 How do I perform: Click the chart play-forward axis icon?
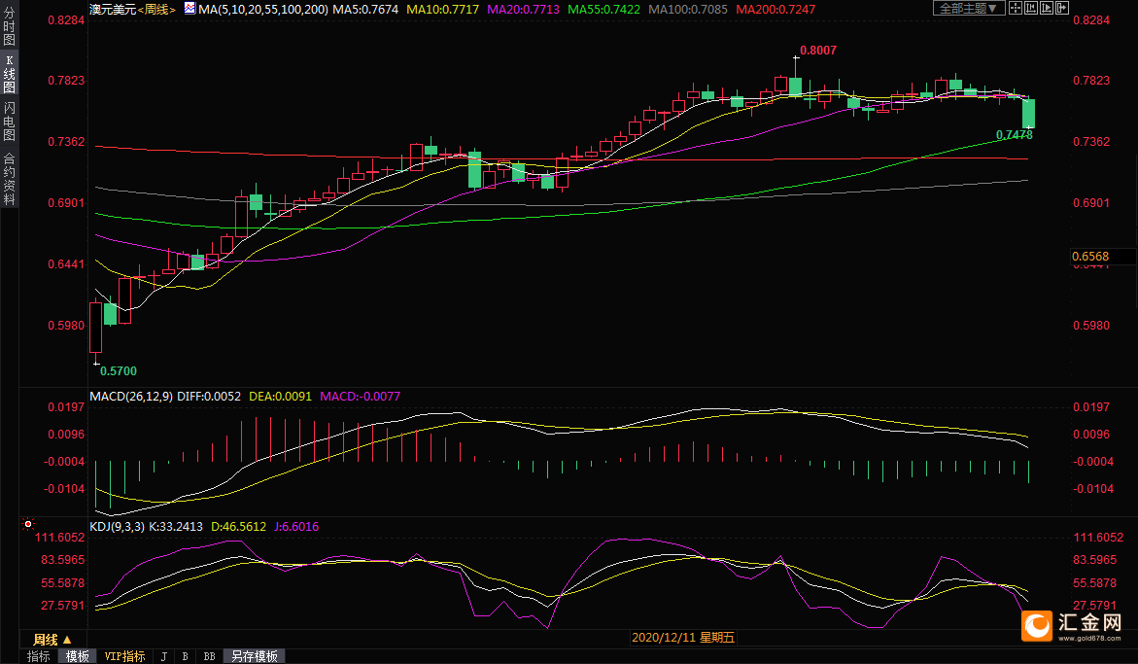[x=1047, y=9]
